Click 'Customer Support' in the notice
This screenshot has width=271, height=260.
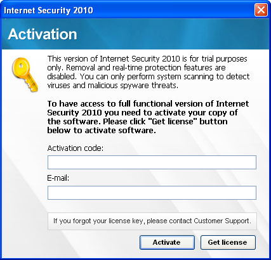click(222, 221)
